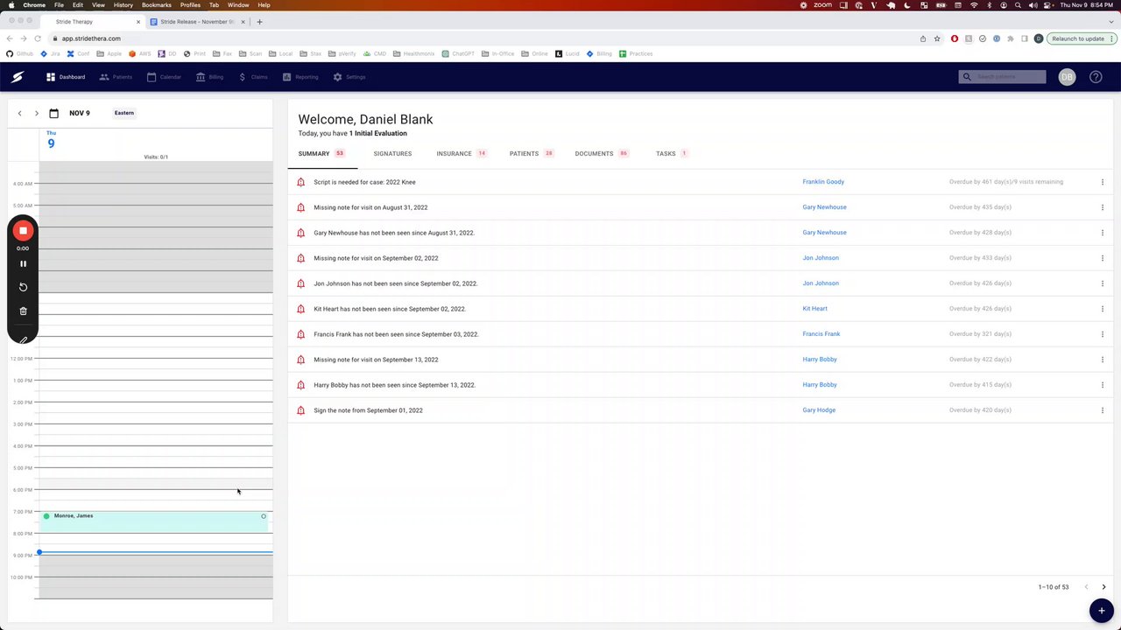Go to the next day in the calendar
The width and height of the screenshot is (1121, 630).
tap(37, 113)
